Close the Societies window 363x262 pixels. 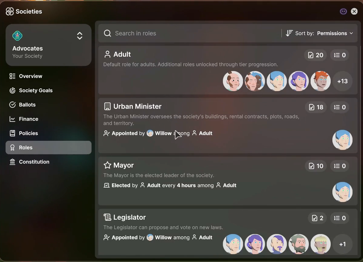[354, 11]
